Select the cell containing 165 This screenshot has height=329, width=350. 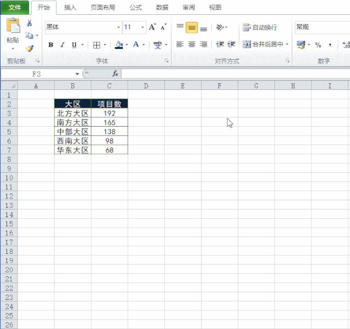tap(110, 122)
